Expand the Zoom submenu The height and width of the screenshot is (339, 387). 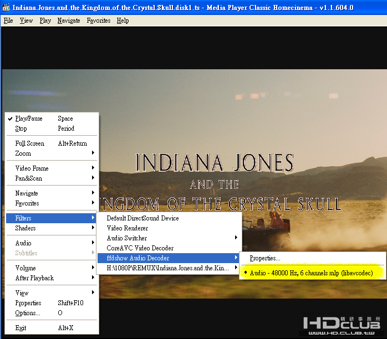click(x=52, y=153)
